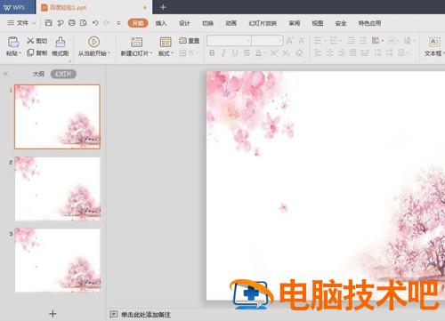
Task: Start slideshow from current slide (play icon)
Action: tap(93, 42)
